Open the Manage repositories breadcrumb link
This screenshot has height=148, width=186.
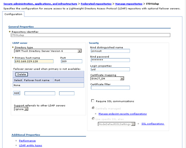[129, 4]
